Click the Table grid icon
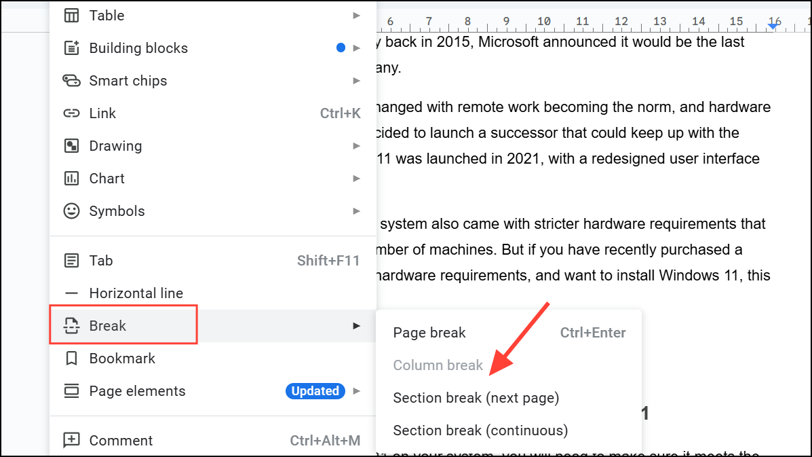 pos(71,15)
